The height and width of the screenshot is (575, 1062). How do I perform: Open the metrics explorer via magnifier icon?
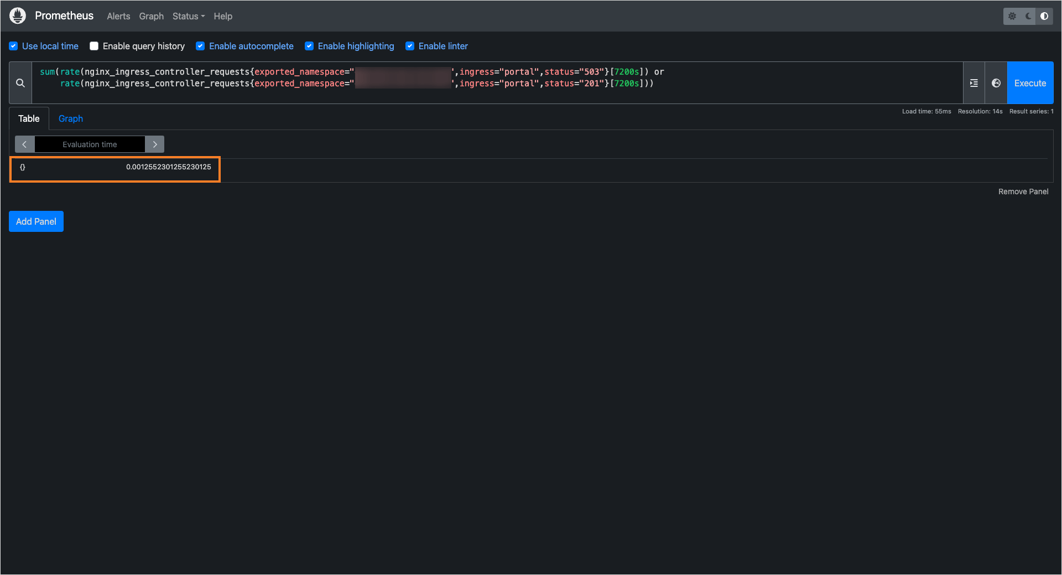tap(19, 82)
